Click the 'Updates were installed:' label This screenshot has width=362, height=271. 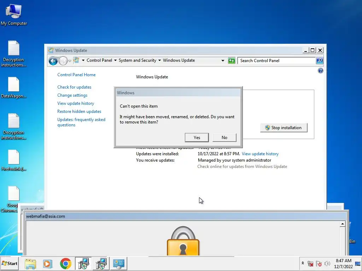[x=157, y=154]
